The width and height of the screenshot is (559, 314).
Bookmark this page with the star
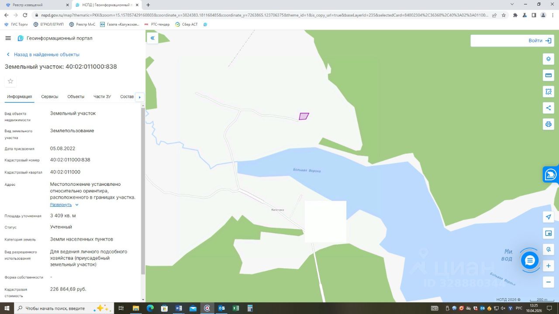click(504, 15)
